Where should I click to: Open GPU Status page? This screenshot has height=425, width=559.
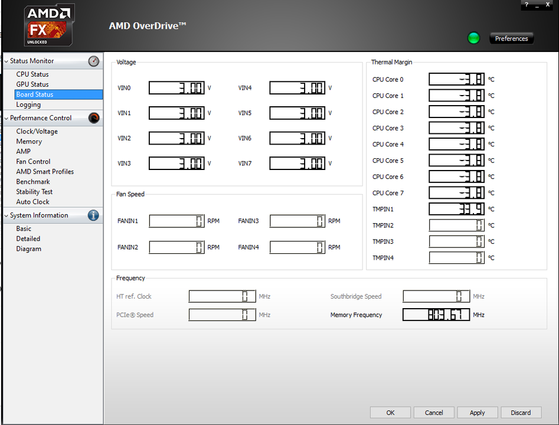pos(32,84)
